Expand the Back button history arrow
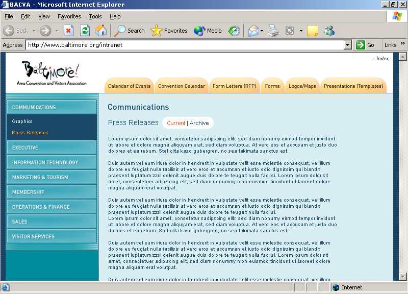The height and width of the screenshot is (294, 408). (34, 31)
